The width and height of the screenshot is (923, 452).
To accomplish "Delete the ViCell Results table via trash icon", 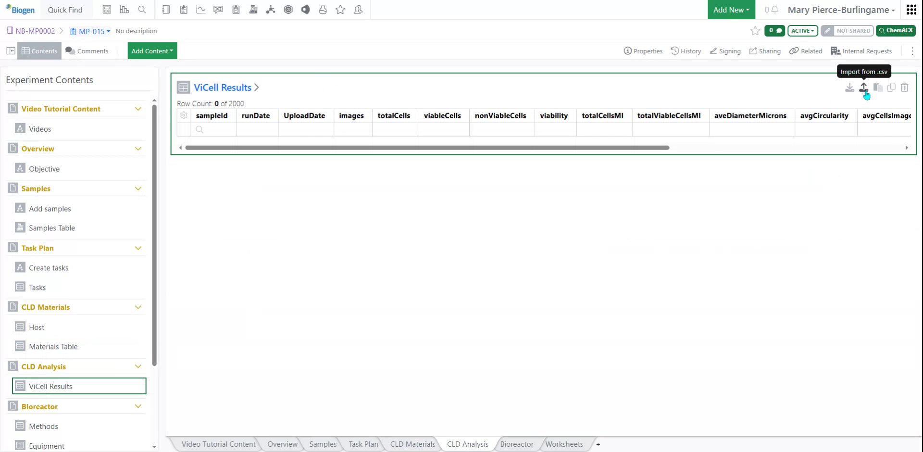I will 905,88.
